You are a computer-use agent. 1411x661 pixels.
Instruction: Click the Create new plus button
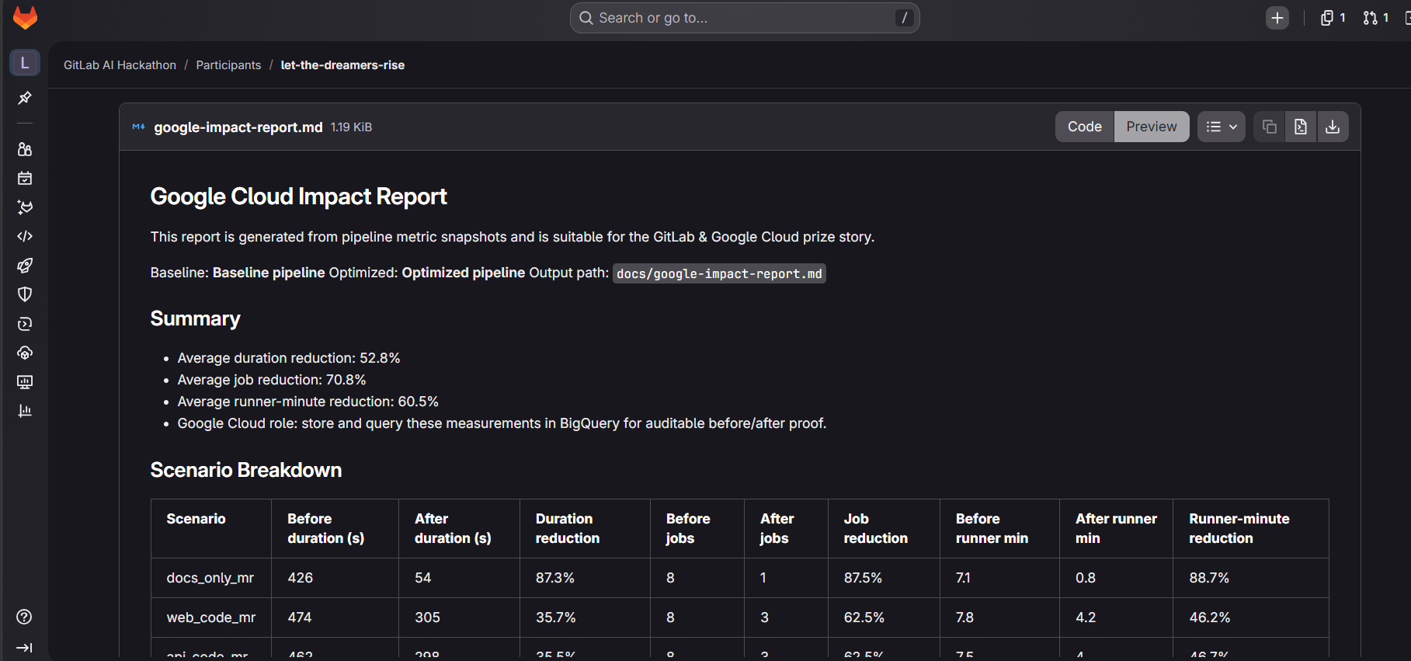tap(1277, 18)
